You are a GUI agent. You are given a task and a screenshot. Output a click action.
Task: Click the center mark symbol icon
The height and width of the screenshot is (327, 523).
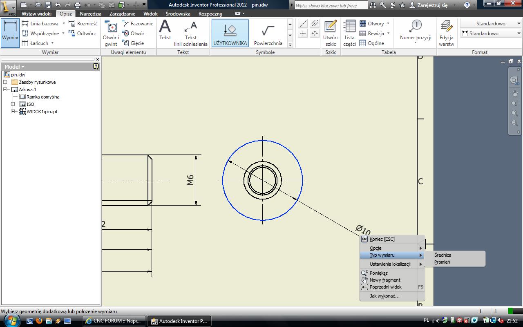coord(303,34)
